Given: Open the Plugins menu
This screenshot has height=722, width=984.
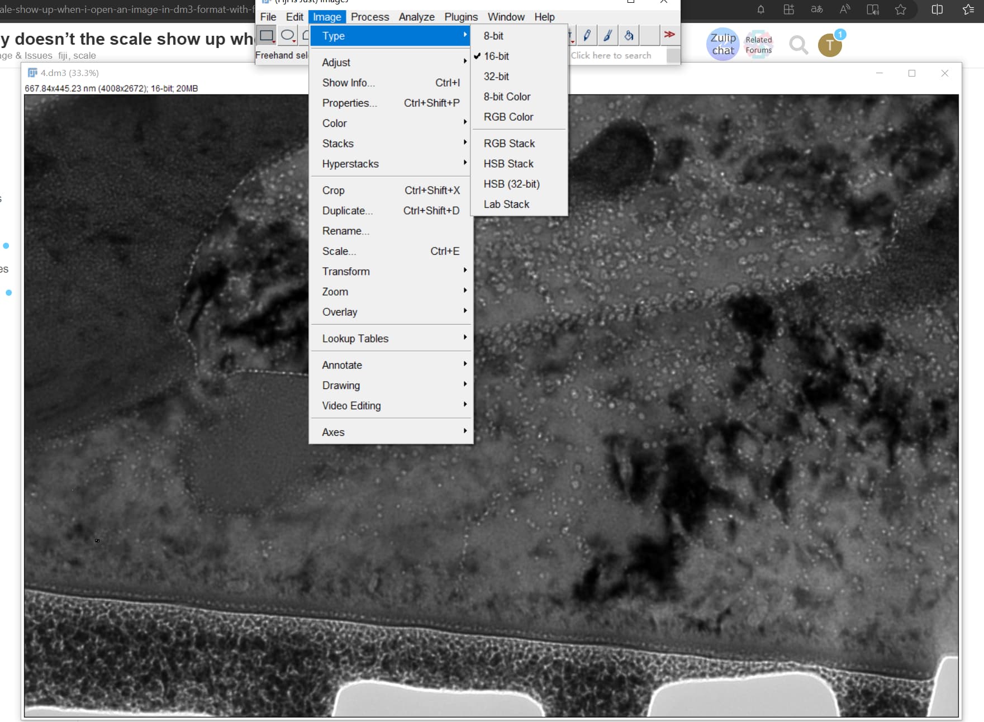Looking at the screenshot, I should [460, 17].
